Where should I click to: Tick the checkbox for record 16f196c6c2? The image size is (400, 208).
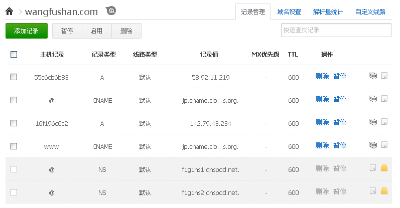click(14, 123)
